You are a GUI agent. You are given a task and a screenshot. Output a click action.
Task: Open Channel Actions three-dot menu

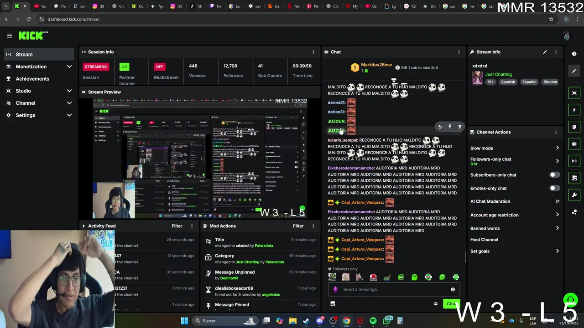pyautogui.click(x=556, y=132)
